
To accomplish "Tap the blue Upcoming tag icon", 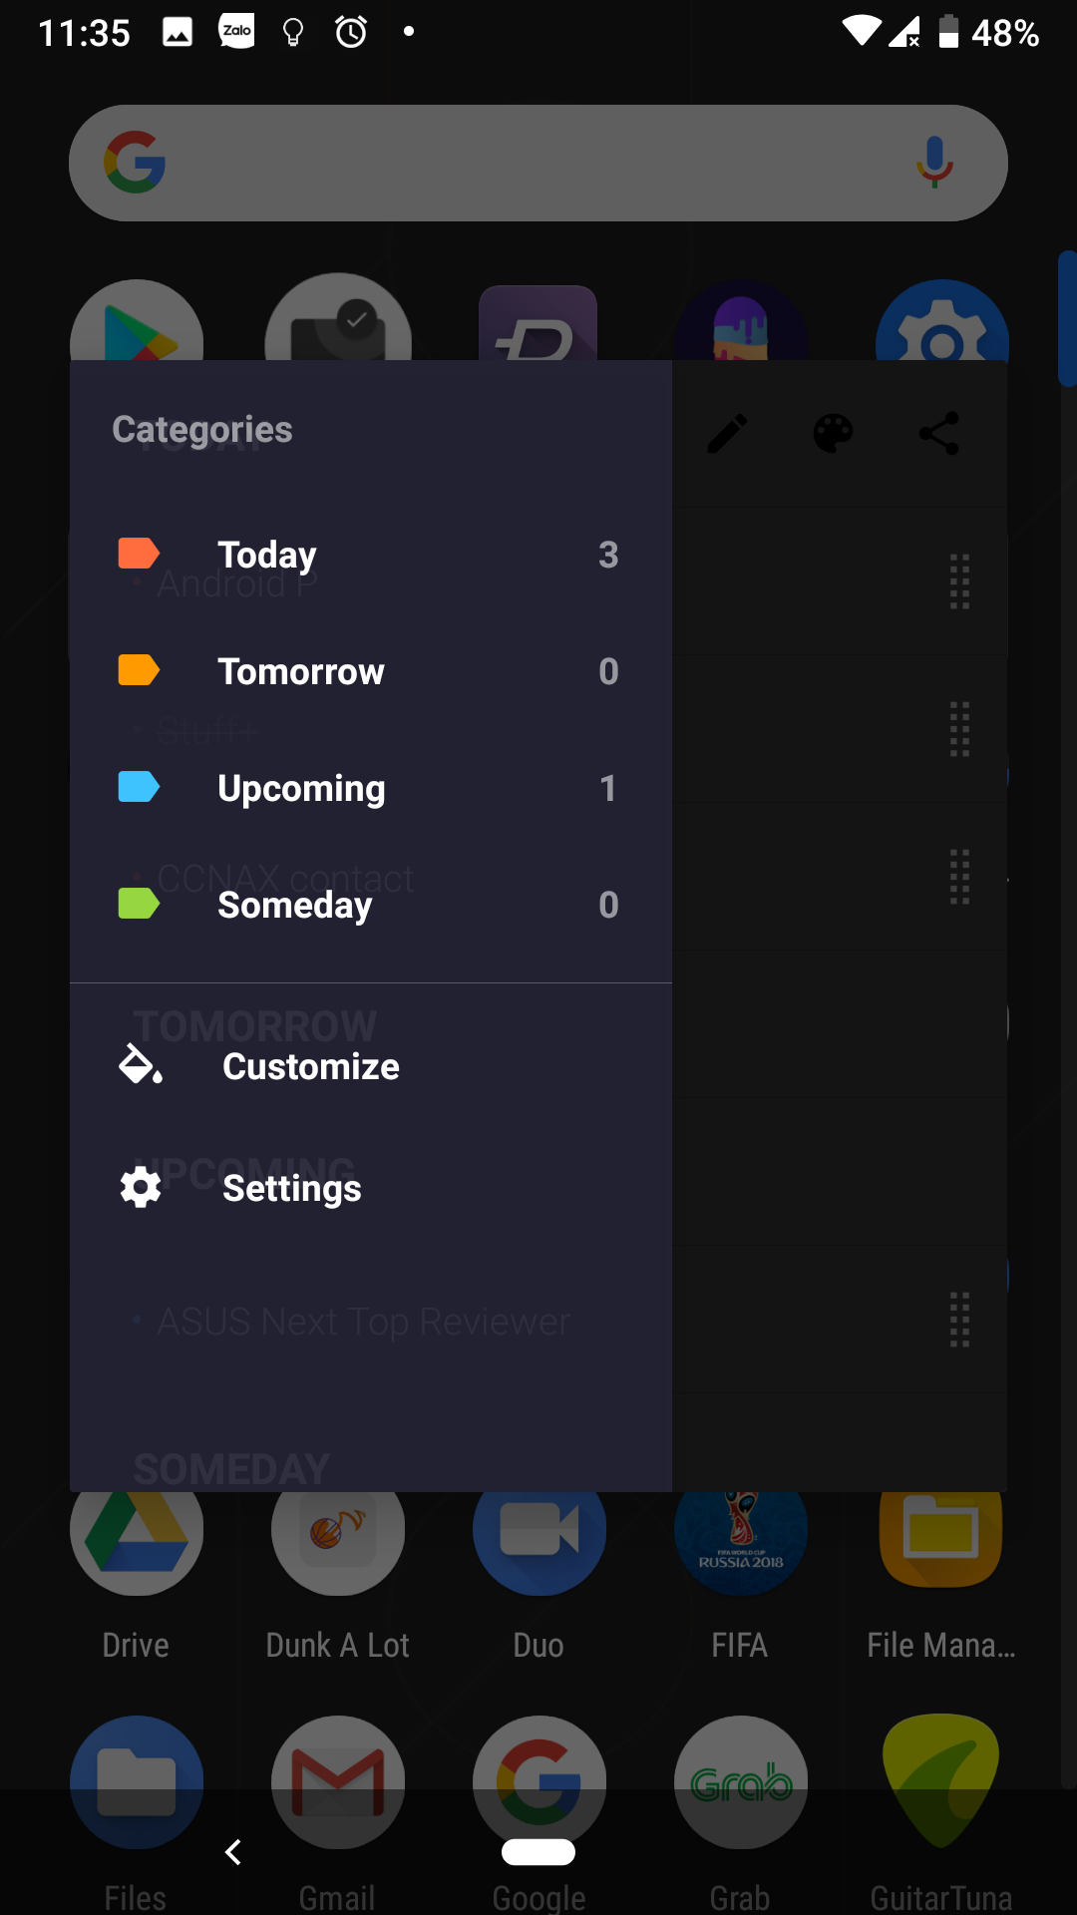I will (x=139, y=787).
